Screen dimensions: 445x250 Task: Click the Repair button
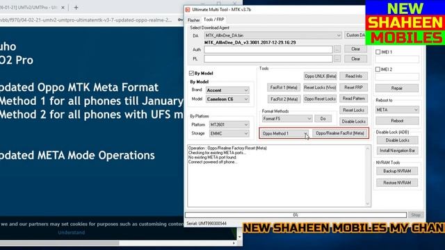coord(397,88)
